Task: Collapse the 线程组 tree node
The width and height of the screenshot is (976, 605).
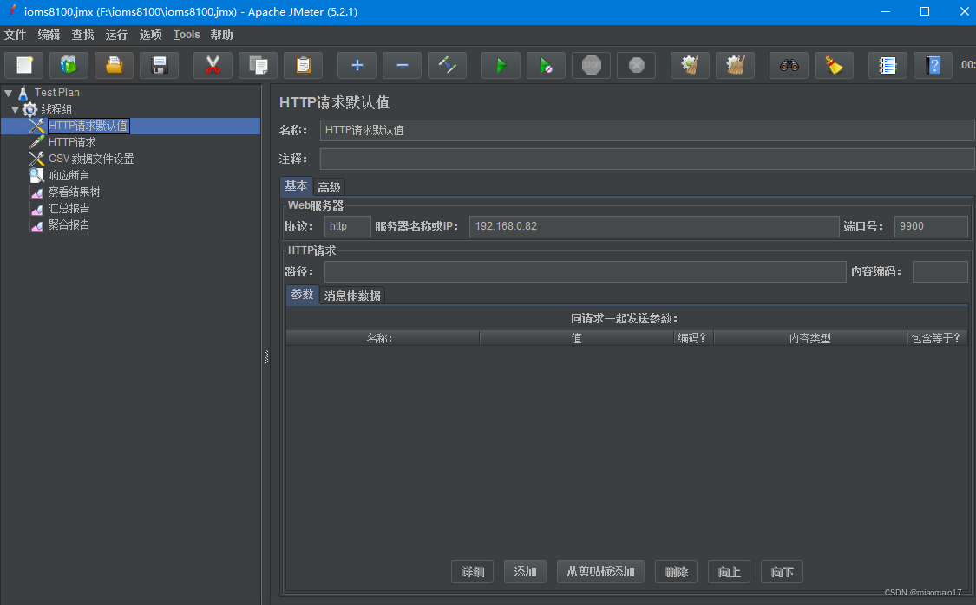Action: [15, 109]
